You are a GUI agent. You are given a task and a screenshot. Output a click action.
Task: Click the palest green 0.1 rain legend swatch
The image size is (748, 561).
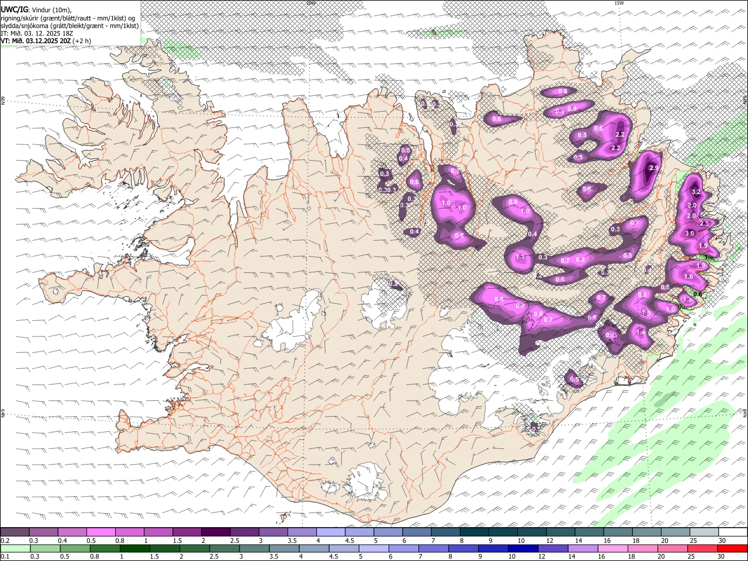[x=15, y=548]
